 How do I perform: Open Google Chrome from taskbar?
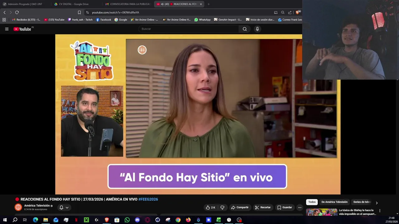point(178,220)
